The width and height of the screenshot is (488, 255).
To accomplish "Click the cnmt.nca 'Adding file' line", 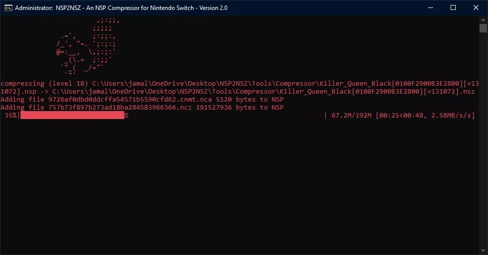I will [142, 100].
